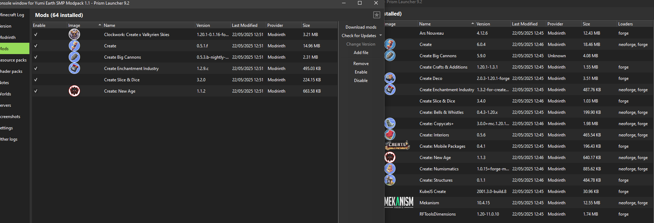
Task: Click the Create Slice & Dice name in the background window
Action: (x=437, y=101)
